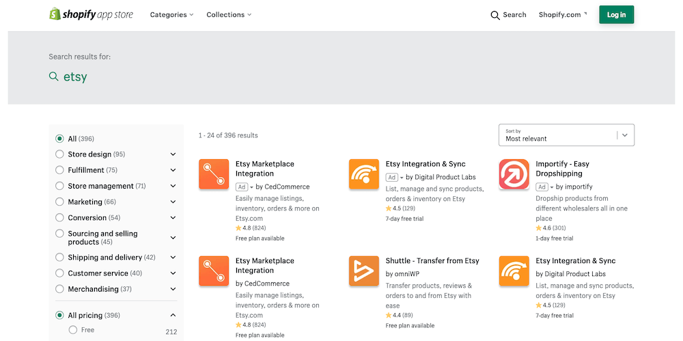Expand the Customer service chevron
683x341 pixels.
coord(173,273)
